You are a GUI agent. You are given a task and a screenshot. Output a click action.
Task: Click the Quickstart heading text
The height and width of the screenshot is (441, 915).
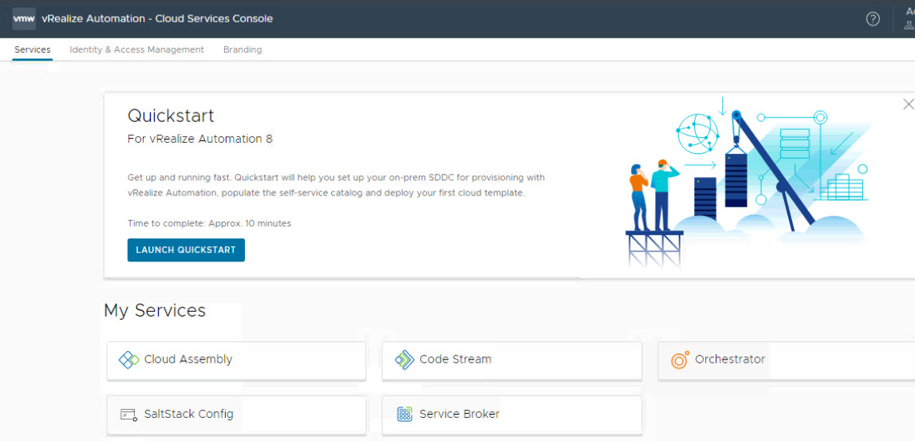pos(171,116)
